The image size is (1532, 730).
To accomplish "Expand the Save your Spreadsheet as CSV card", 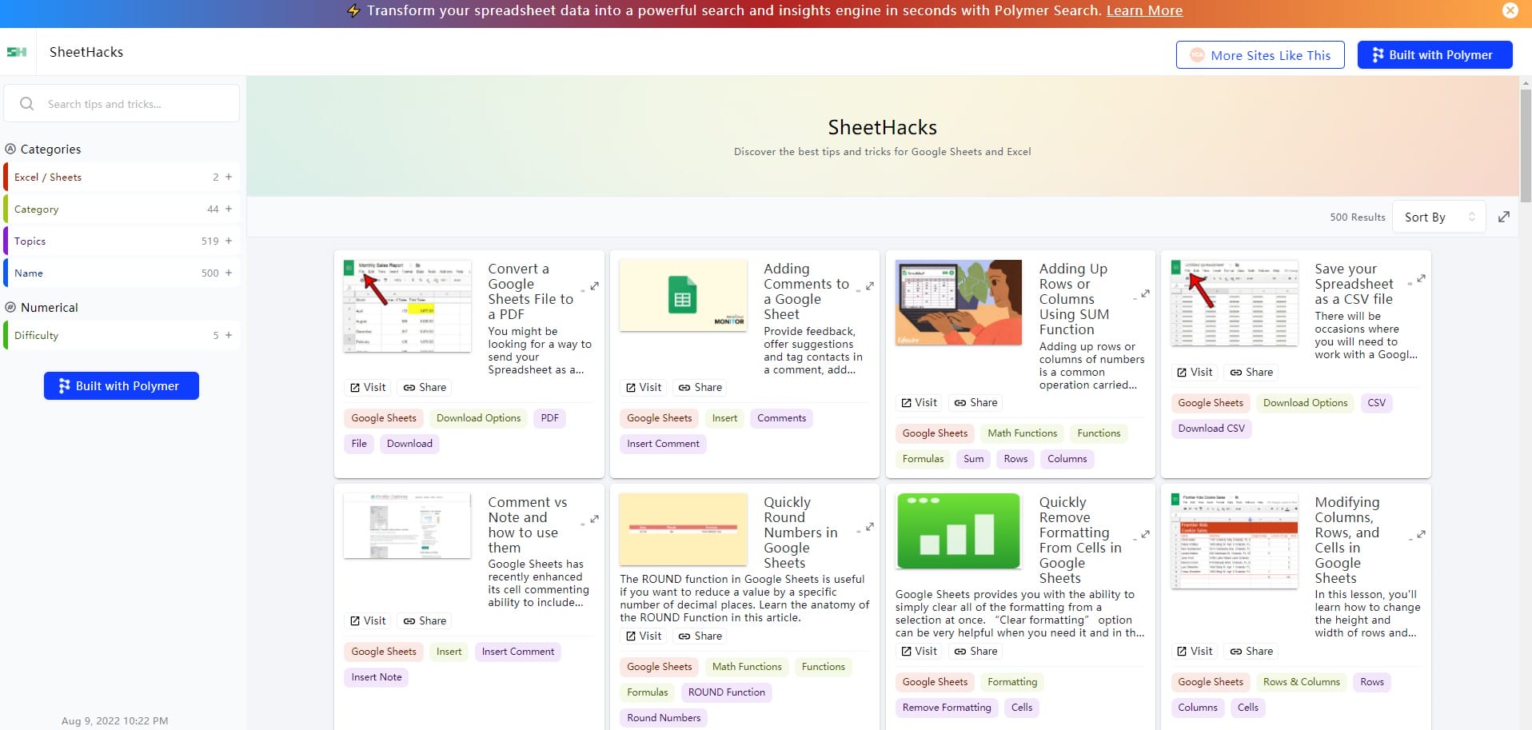I will [1421, 279].
